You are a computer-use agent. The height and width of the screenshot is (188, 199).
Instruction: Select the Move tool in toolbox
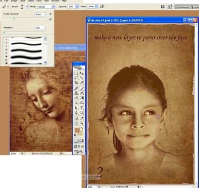(x=82, y=73)
